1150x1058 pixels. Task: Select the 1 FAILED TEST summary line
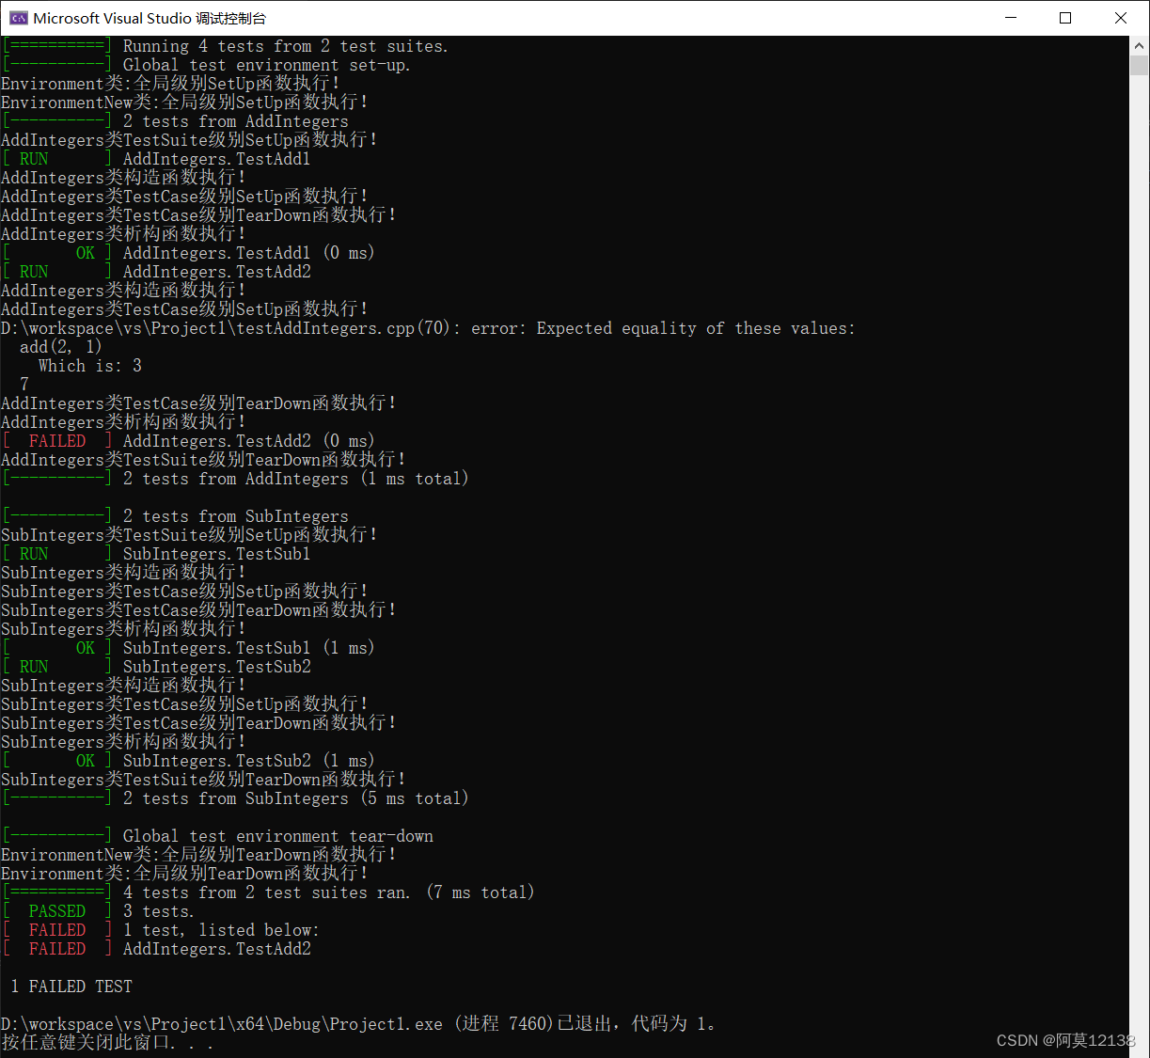point(71,986)
